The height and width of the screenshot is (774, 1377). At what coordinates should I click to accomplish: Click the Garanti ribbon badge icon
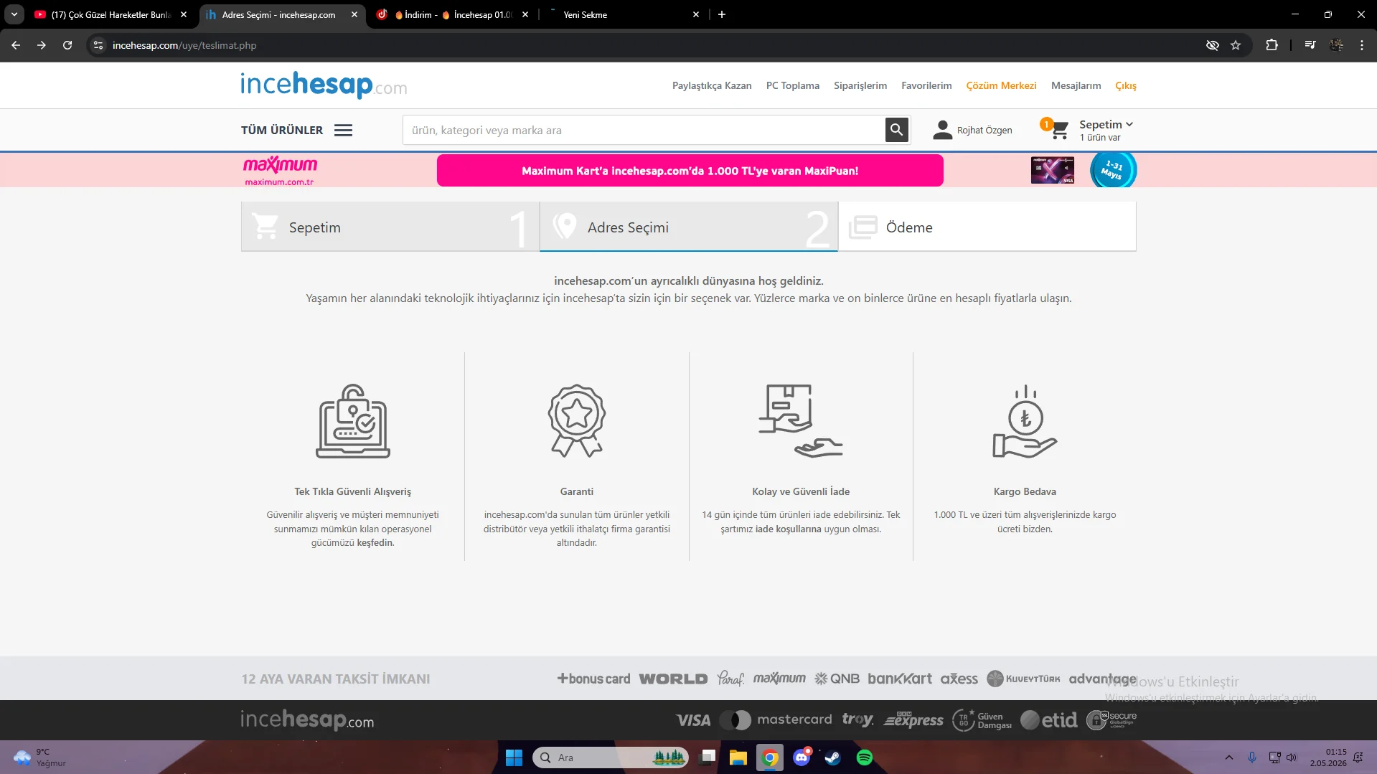tap(577, 421)
